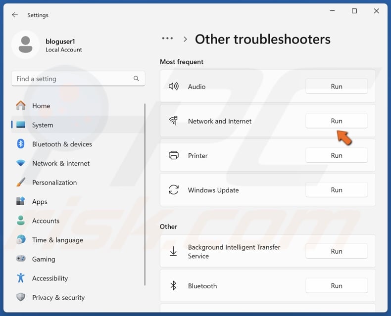Open Accounts settings

click(78, 221)
